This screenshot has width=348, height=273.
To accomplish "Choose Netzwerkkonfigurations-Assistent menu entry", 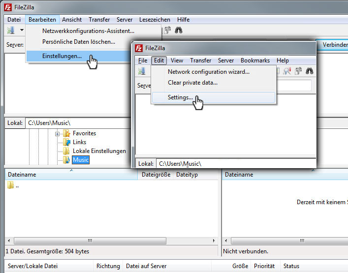I will 88,31.
